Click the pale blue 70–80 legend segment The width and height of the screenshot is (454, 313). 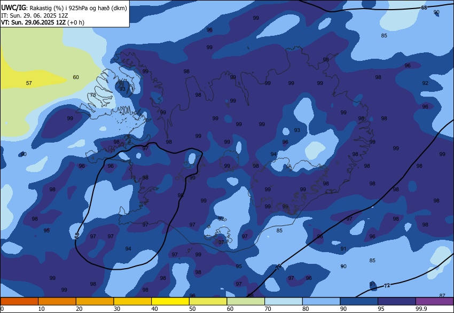coord(284,301)
